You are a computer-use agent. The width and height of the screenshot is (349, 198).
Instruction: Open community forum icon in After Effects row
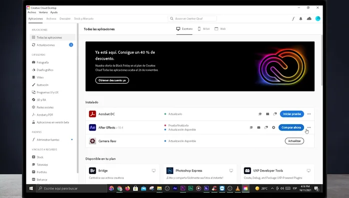coord(266,128)
